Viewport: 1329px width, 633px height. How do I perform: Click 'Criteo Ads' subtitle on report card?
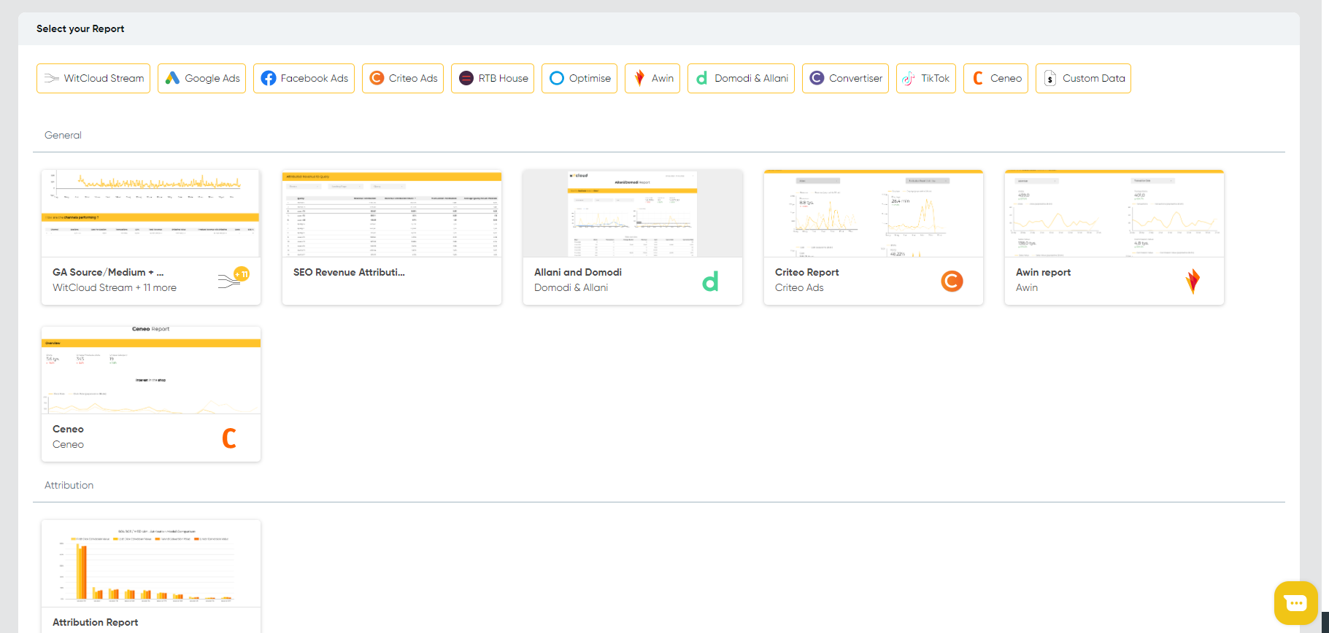[799, 287]
